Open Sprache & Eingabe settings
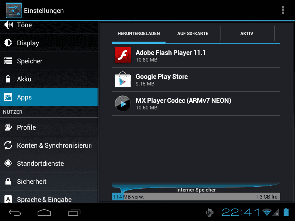The width and height of the screenshot is (295, 221). click(x=49, y=197)
